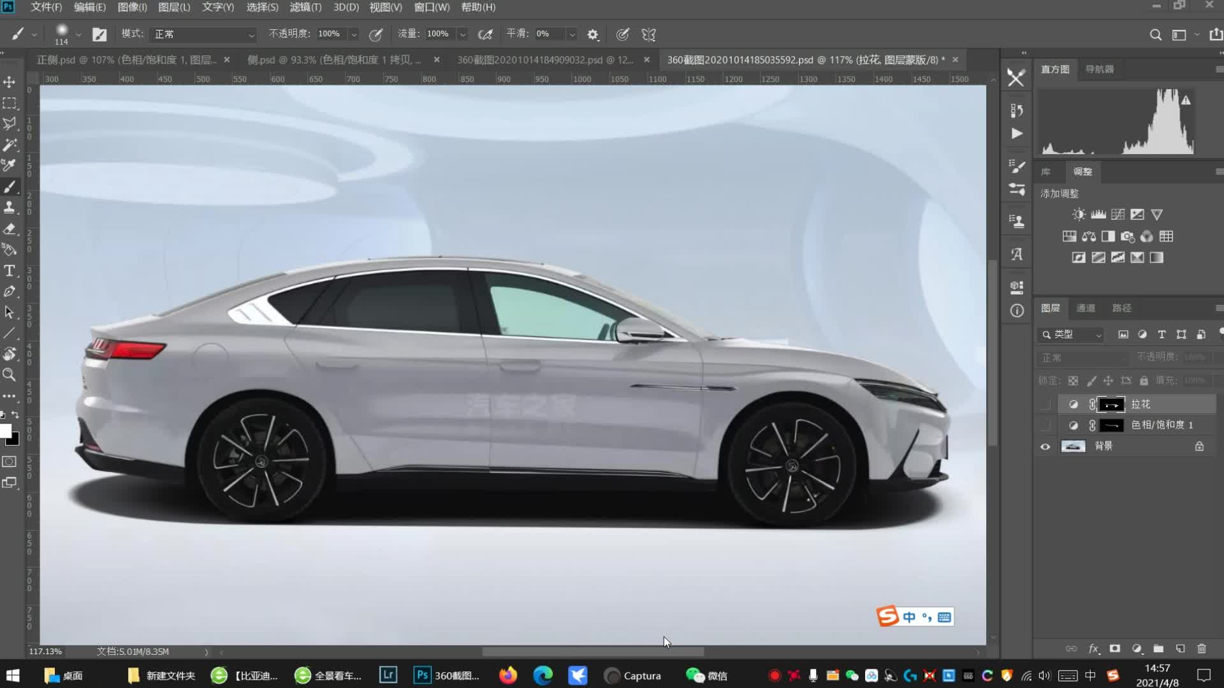1224x688 pixels.
Task: Close the 侧.psd document tab
Action: pos(437,60)
